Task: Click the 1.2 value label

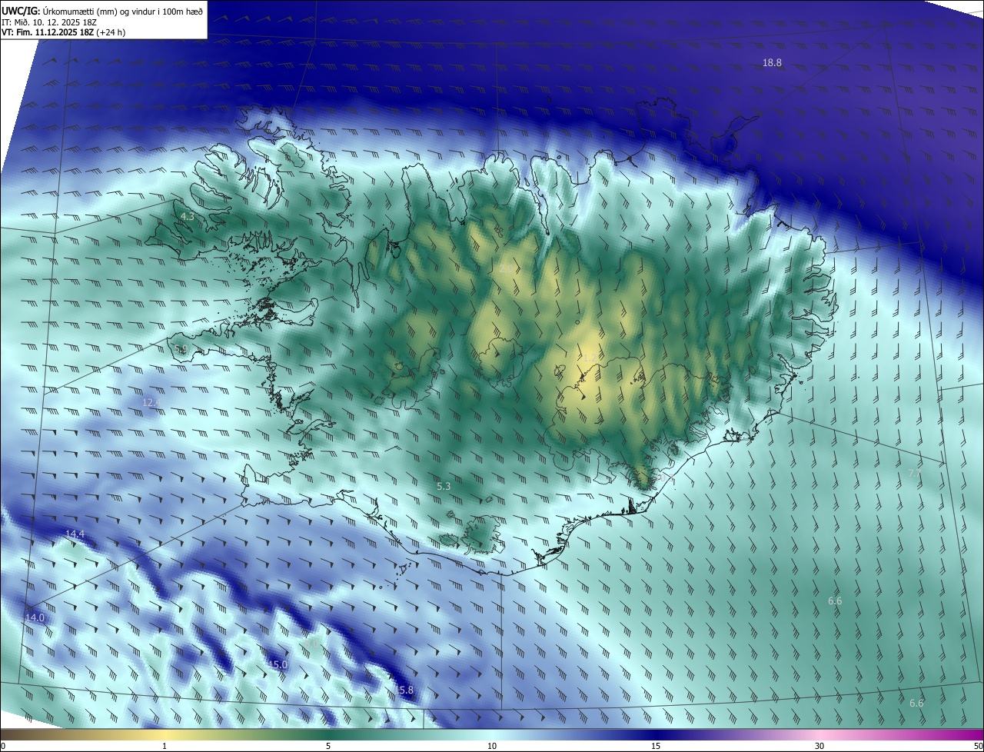Action: (589, 358)
